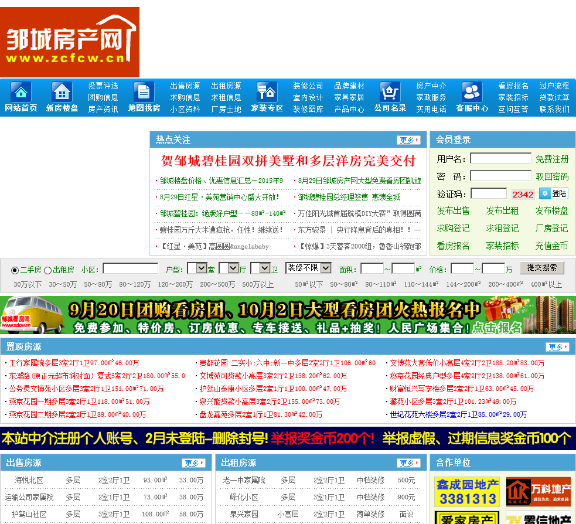
Task: Open the 出租房源 nav menu item
Action: point(226,86)
